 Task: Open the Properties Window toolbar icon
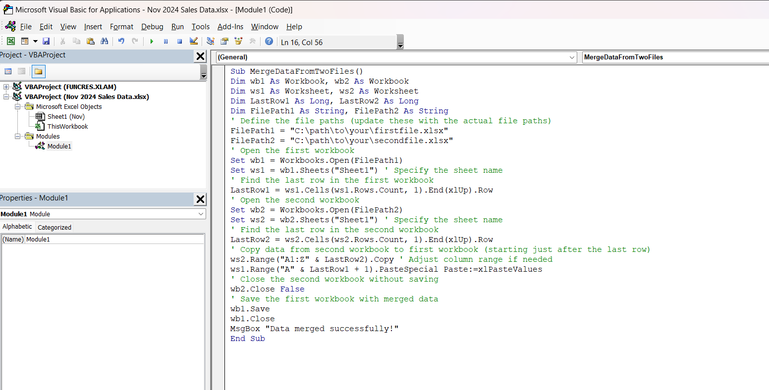[224, 42]
